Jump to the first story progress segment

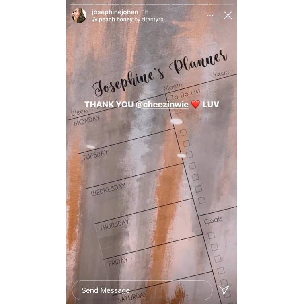tap(76, 4)
